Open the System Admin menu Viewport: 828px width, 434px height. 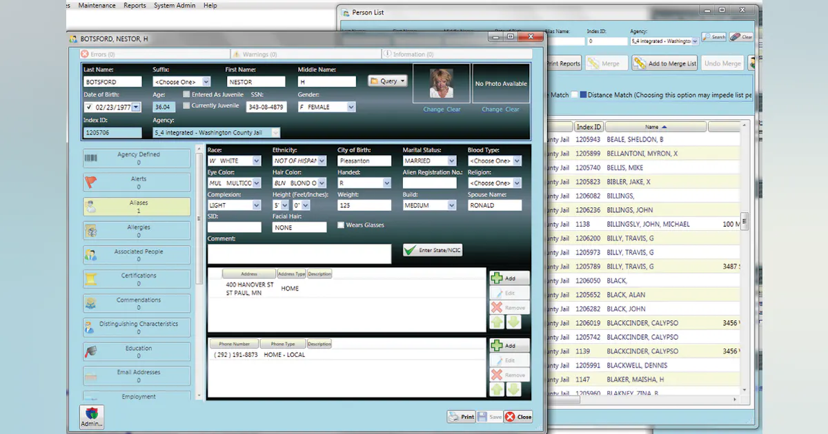point(175,6)
